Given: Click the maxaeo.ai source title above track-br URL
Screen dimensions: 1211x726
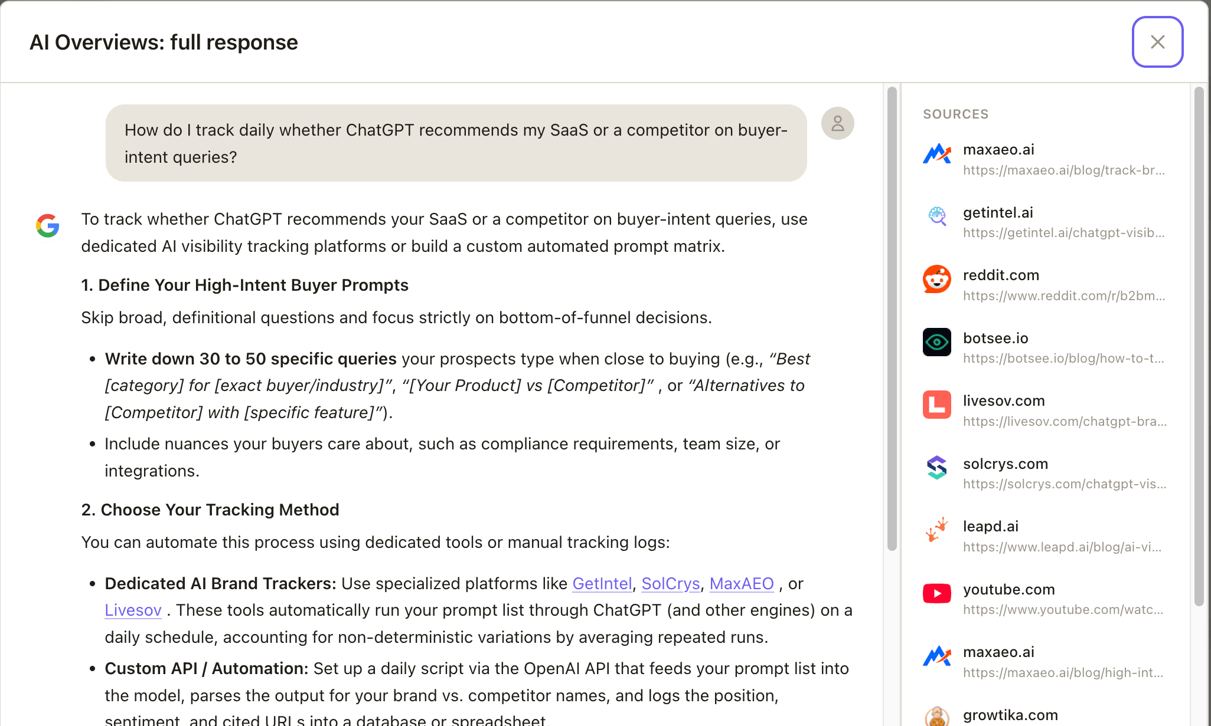Looking at the screenshot, I should tap(998, 150).
